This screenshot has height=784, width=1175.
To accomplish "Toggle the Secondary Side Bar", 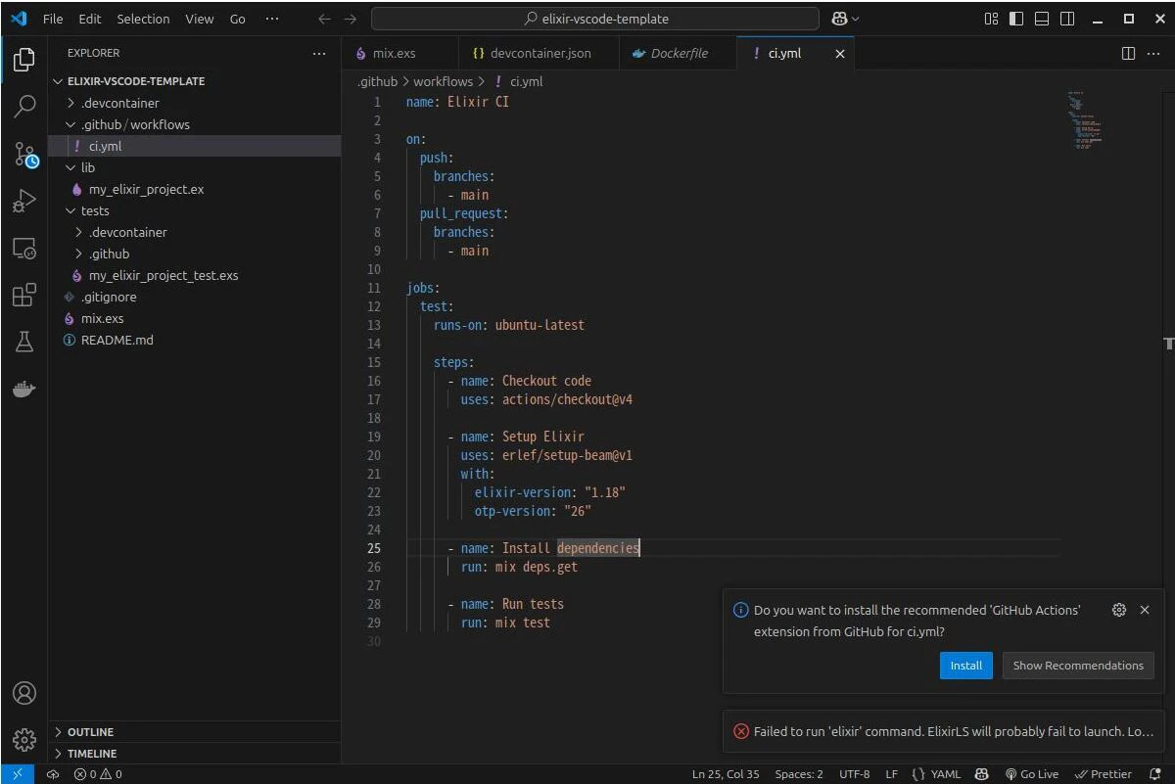I will (x=1067, y=19).
